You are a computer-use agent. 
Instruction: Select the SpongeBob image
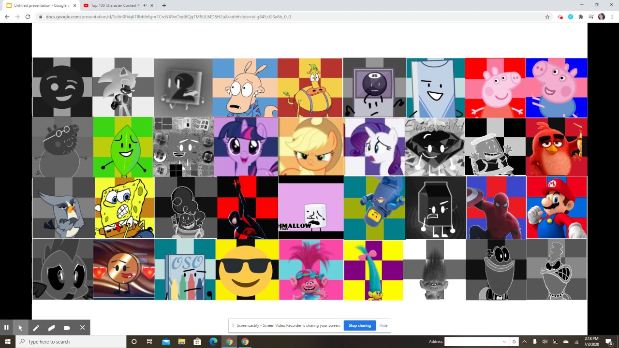pyautogui.click(x=124, y=208)
